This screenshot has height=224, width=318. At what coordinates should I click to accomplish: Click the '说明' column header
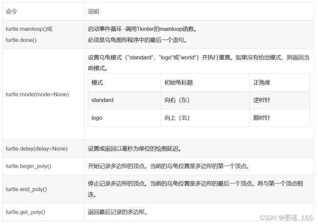click(x=93, y=12)
